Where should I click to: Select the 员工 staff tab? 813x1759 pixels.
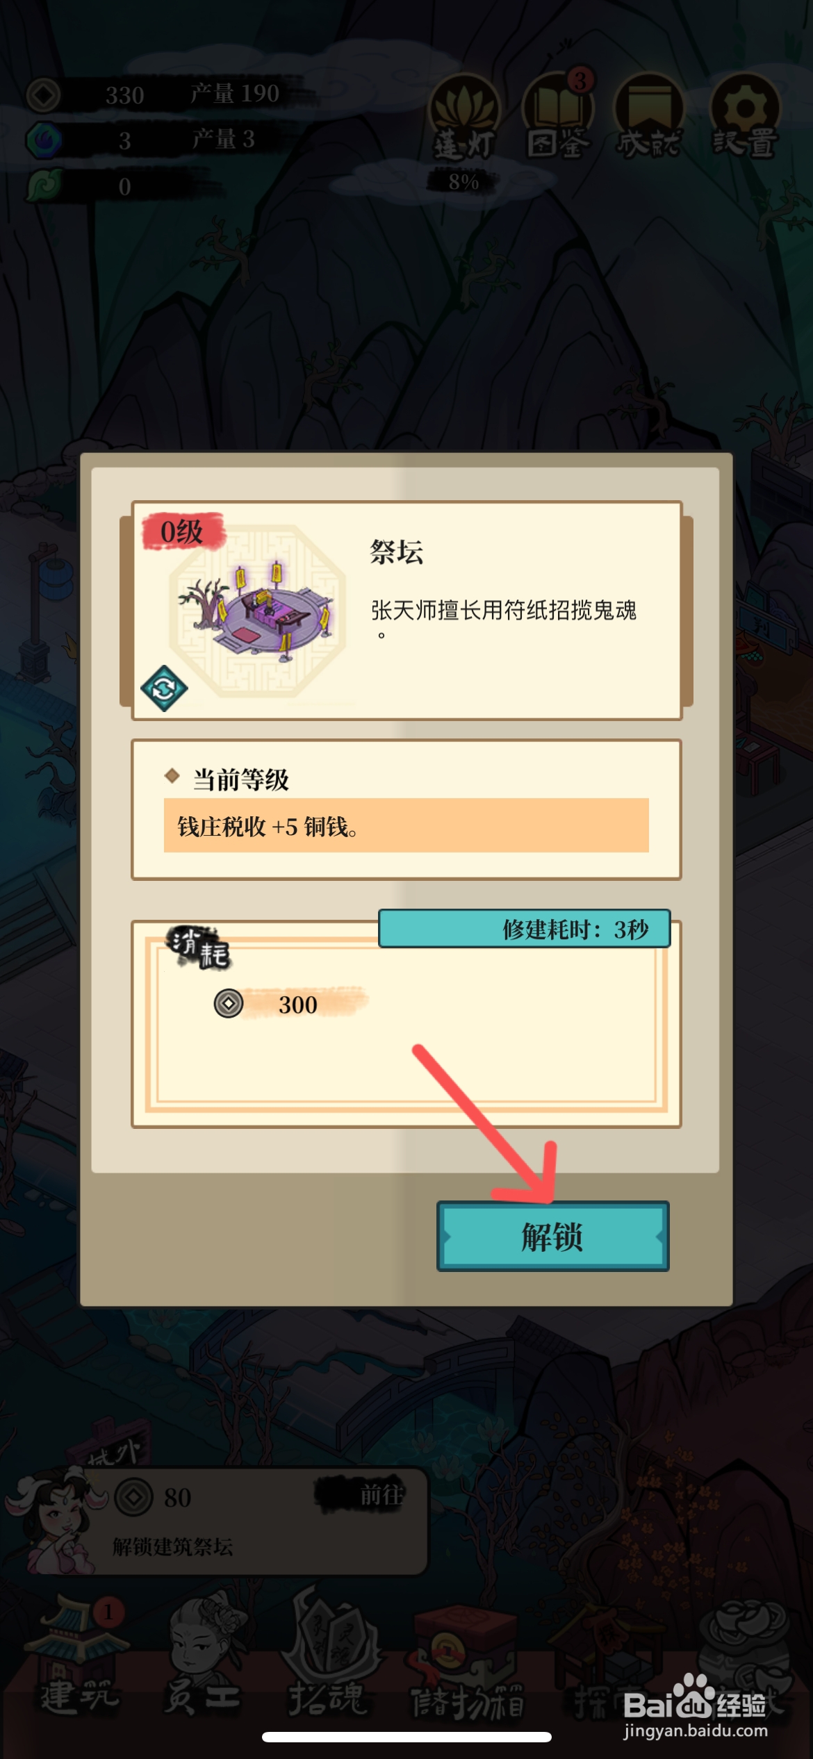click(203, 1659)
